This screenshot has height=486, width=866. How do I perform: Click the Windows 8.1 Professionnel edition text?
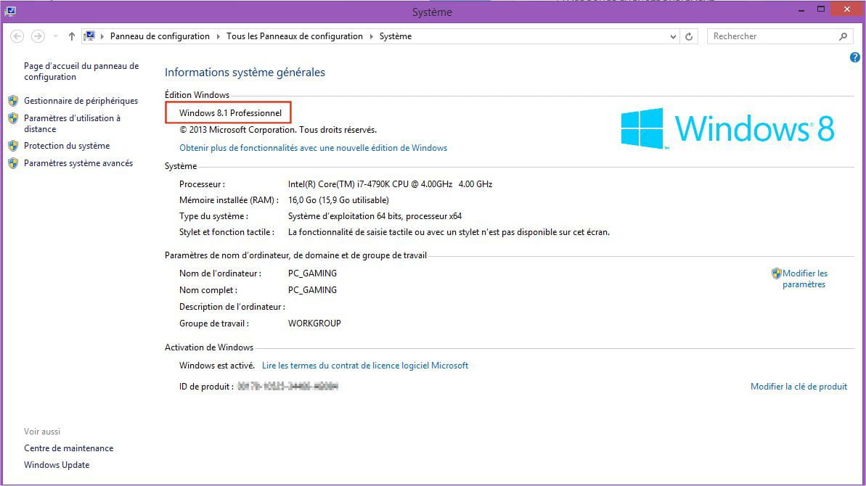230,113
